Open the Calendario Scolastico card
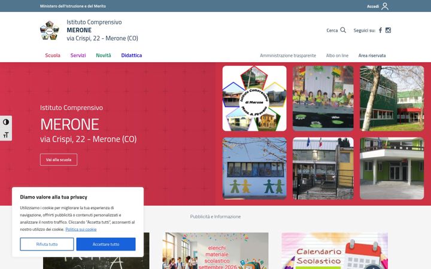This screenshot has width=431, height=269. (x=335, y=251)
